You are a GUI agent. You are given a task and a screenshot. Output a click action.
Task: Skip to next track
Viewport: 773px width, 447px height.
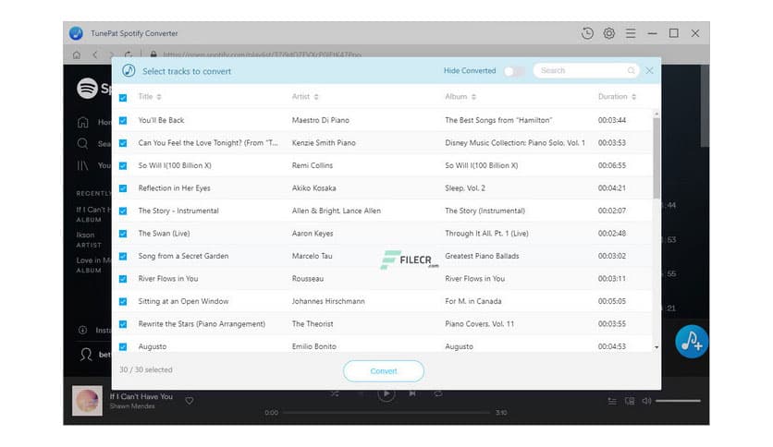point(412,393)
